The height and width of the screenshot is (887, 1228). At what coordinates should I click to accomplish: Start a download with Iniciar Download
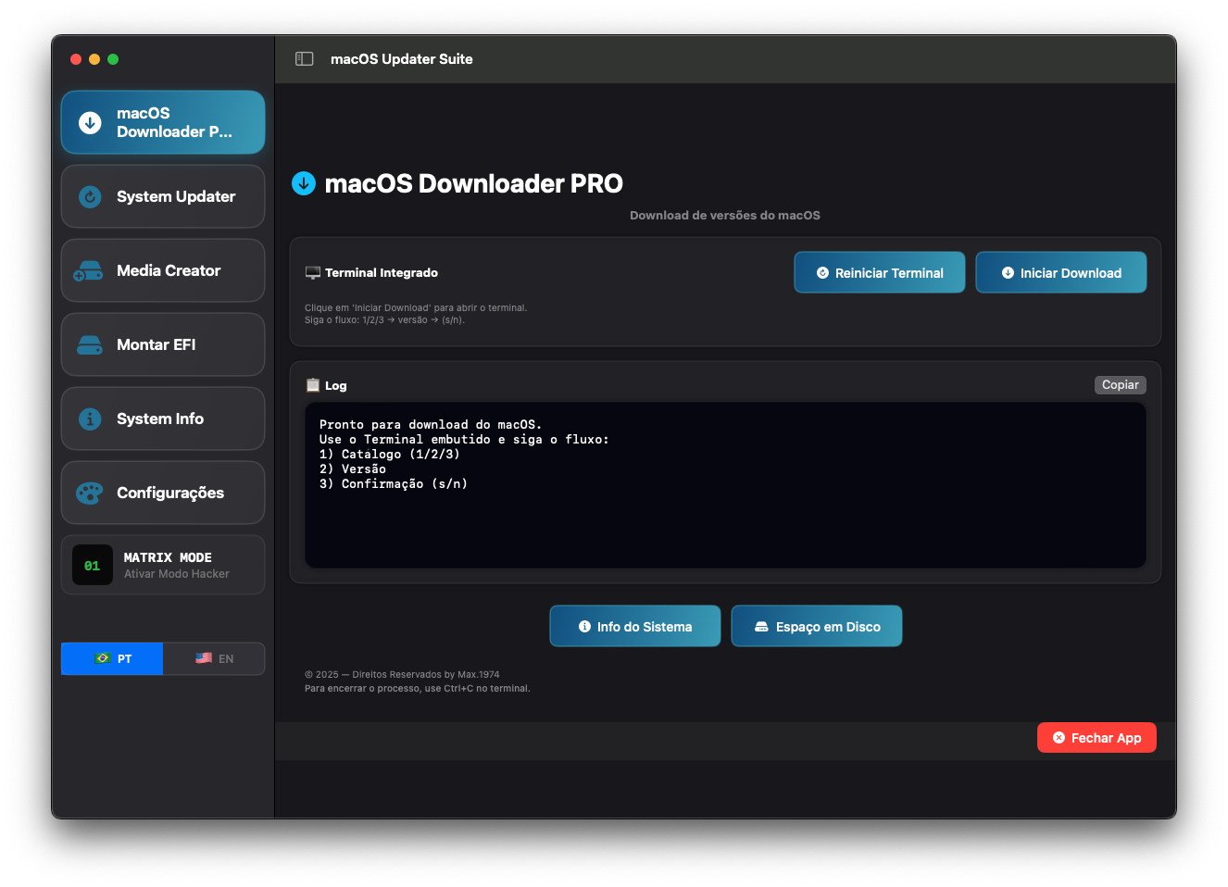click(1061, 272)
